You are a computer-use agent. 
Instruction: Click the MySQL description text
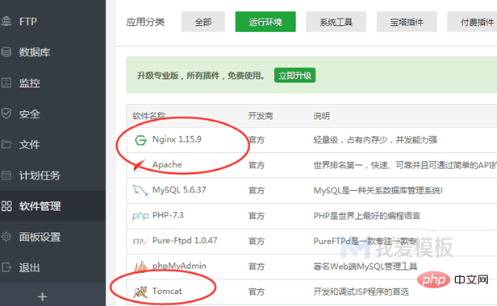pos(378,191)
